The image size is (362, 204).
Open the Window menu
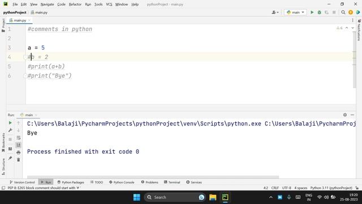[x=122, y=5]
